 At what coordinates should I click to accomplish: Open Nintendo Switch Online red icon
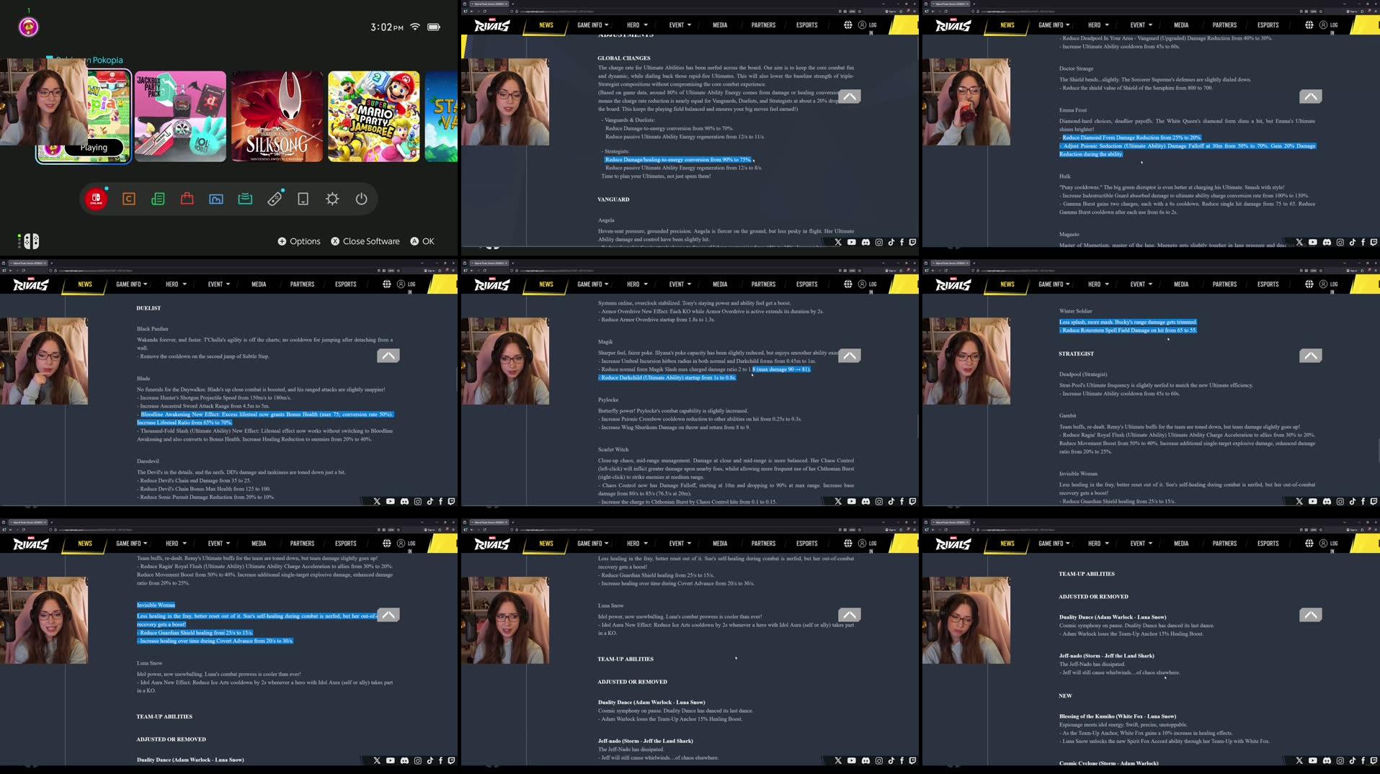coord(96,199)
